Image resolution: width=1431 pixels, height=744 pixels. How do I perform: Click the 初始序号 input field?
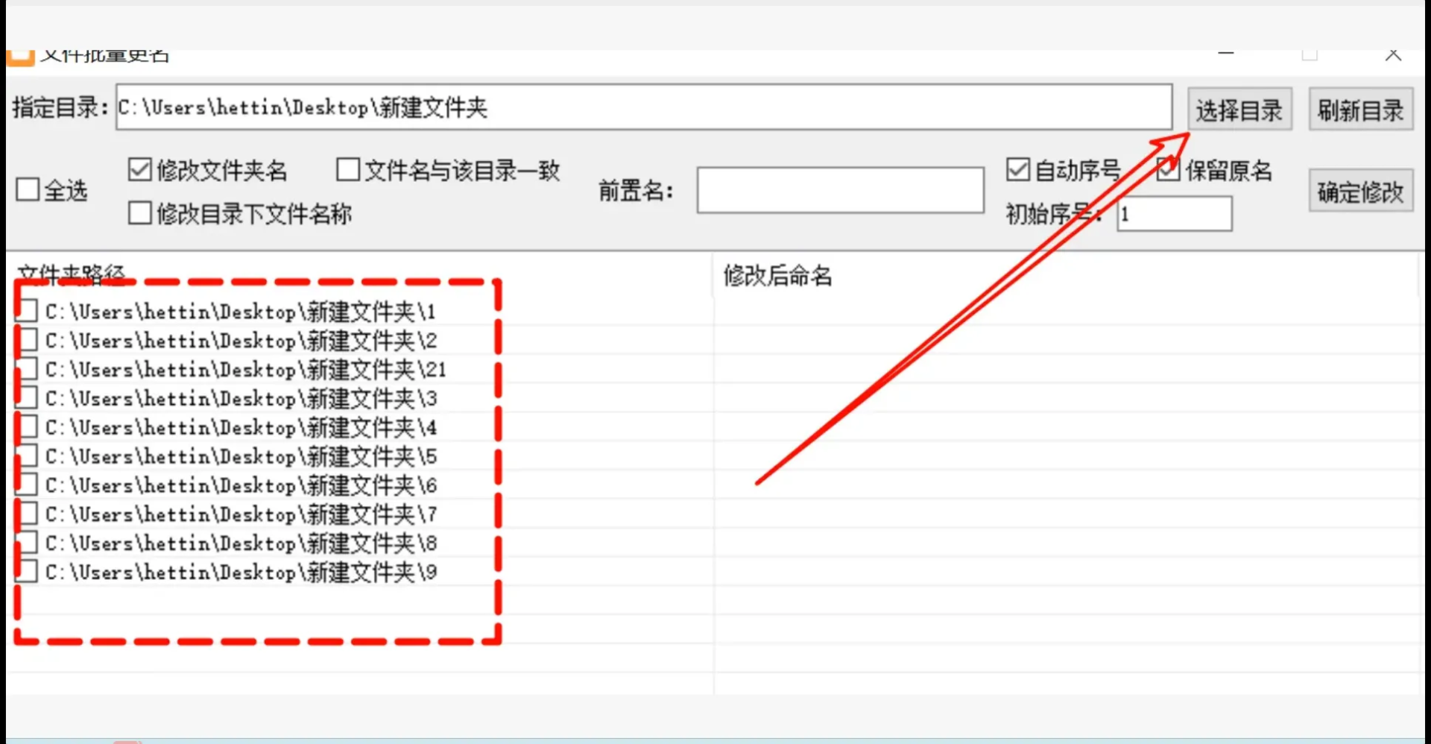[1174, 214]
